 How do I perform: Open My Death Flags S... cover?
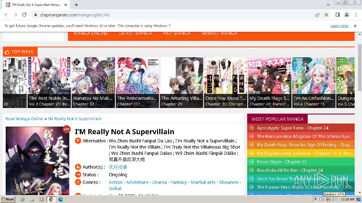tap(270, 82)
